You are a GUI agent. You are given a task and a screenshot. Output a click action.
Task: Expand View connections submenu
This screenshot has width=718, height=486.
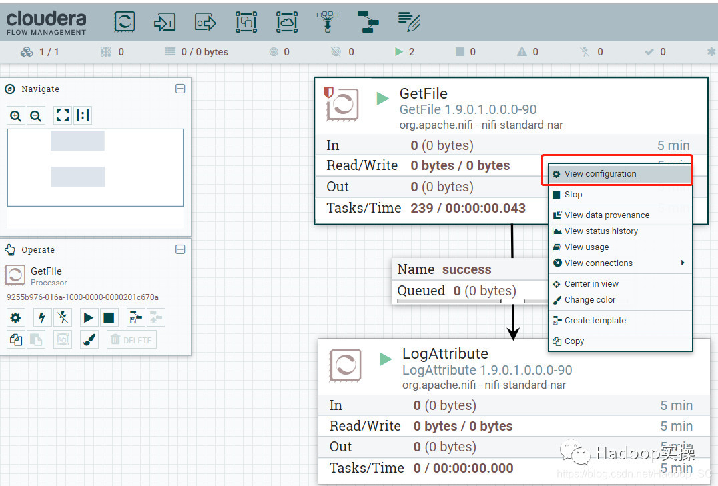pos(619,263)
